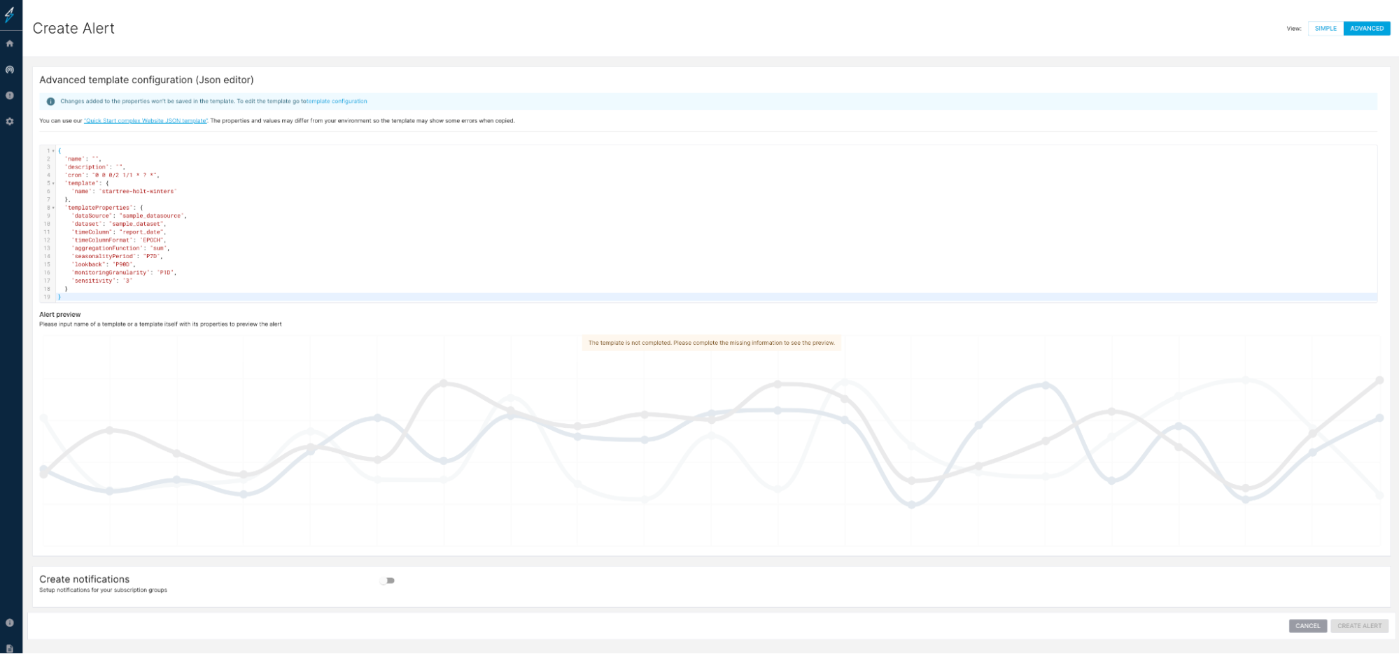Collapse the template block at line 5

[54, 183]
